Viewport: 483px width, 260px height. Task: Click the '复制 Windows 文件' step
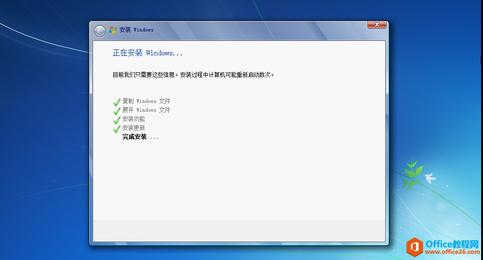coord(146,101)
